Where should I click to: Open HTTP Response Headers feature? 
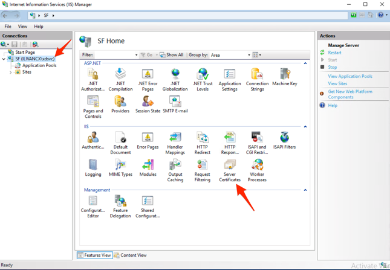(x=230, y=143)
